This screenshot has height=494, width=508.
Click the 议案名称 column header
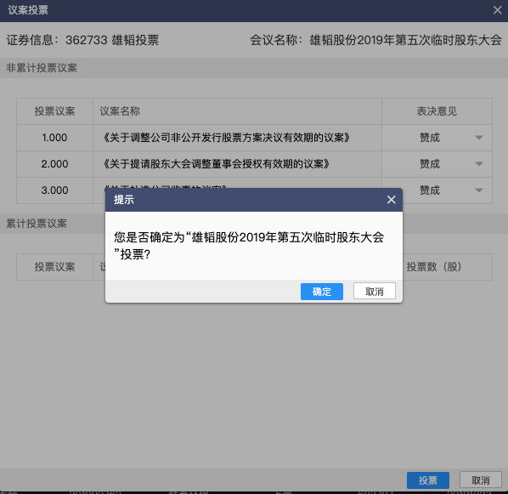point(120,111)
